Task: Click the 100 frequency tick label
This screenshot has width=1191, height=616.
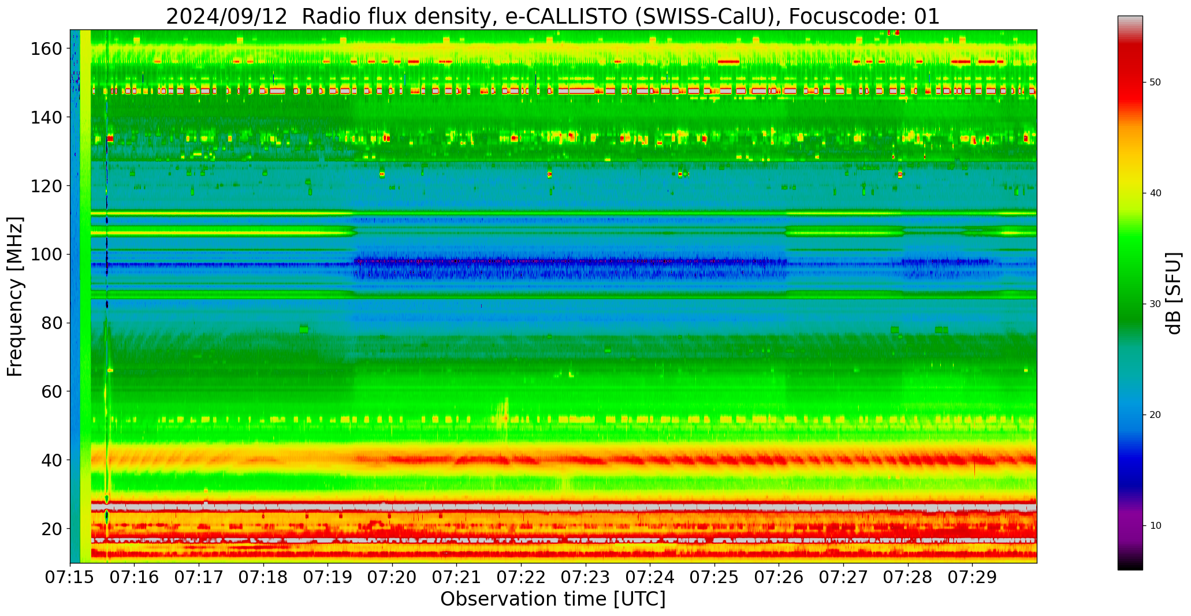Action: pyautogui.click(x=46, y=254)
